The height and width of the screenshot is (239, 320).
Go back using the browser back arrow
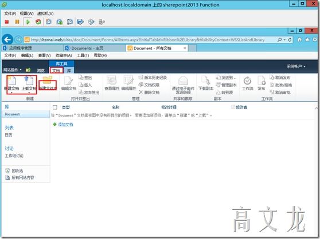coord(7,39)
